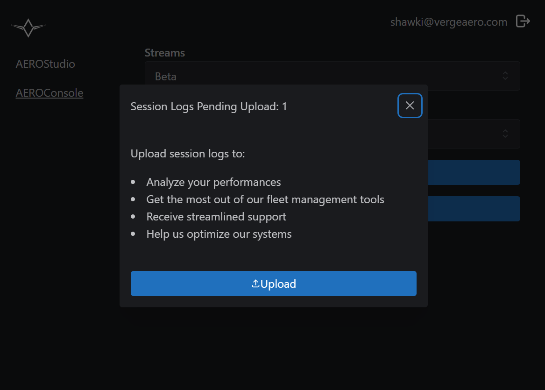Click the shawki@vergeaero.com account email

[x=448, y=22]
